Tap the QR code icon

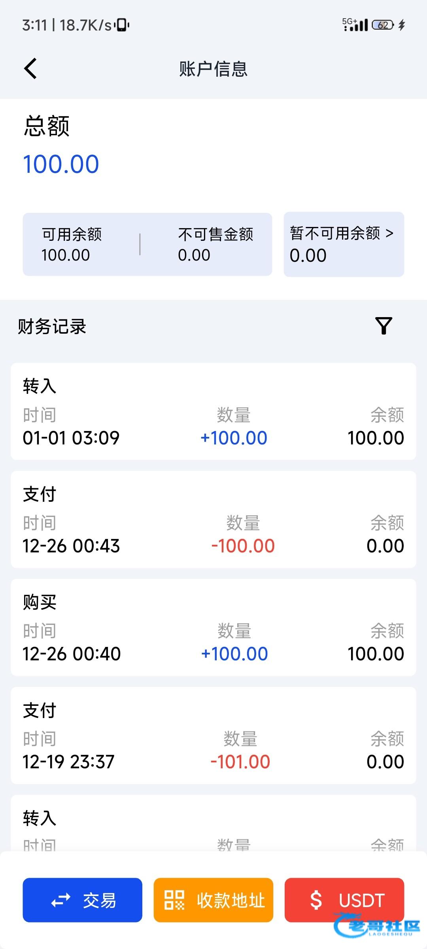[x=174, y=900]
